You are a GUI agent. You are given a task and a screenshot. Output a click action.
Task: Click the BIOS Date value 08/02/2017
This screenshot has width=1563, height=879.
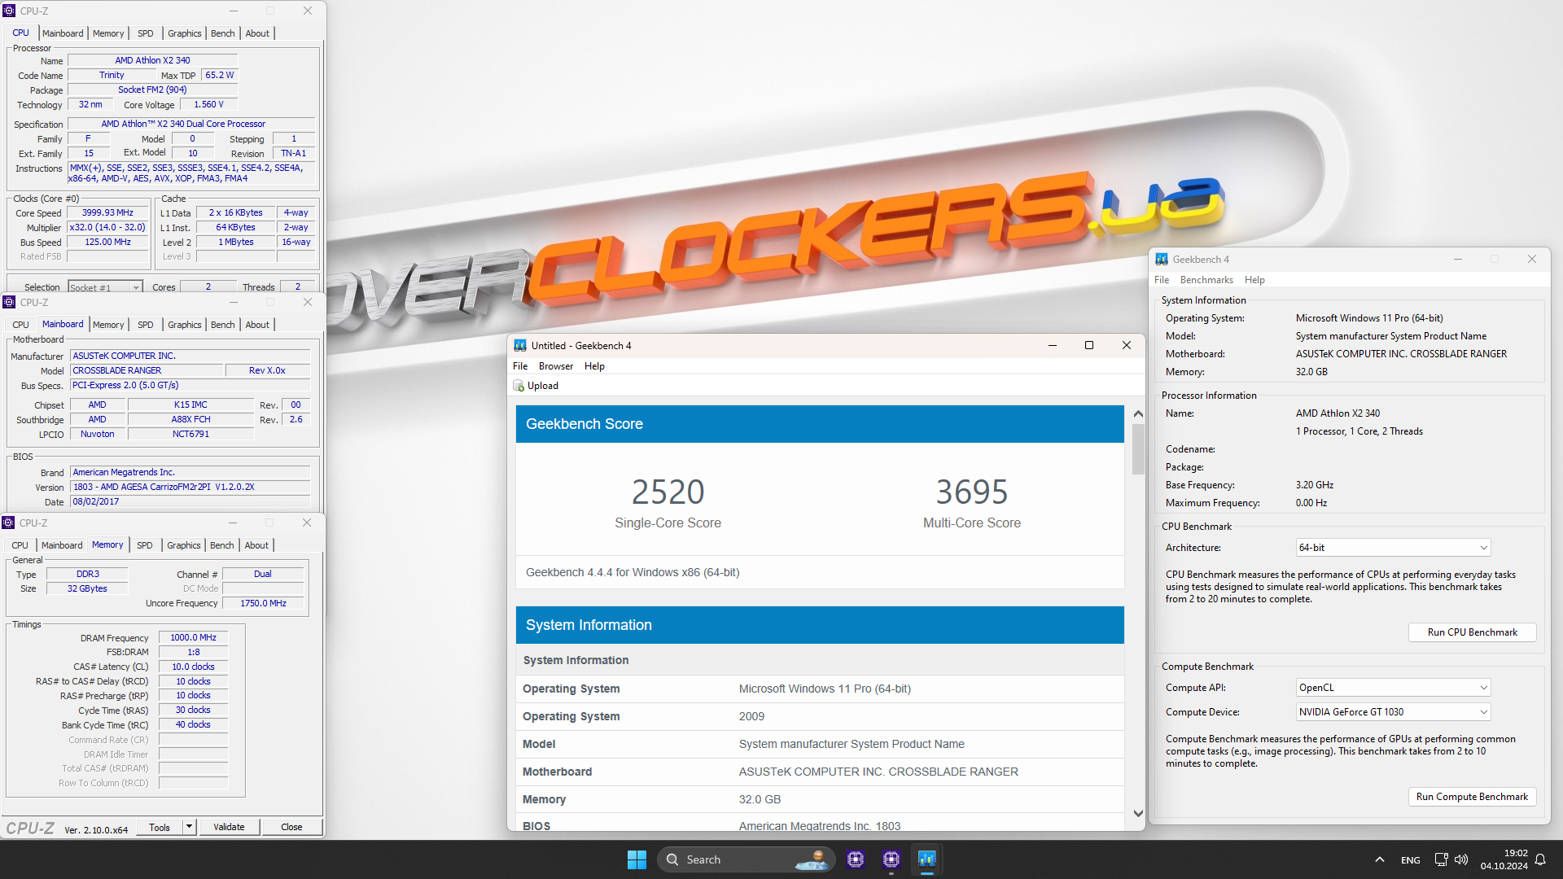point(190,501)
